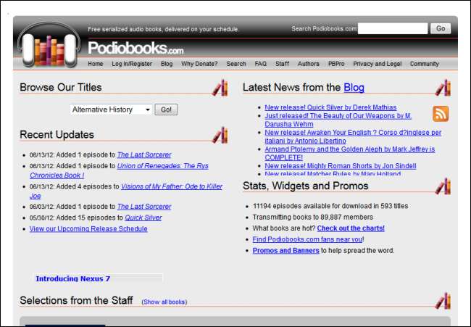Open the Log In/Register page
The image size is (471, 327).
(132, 64)
